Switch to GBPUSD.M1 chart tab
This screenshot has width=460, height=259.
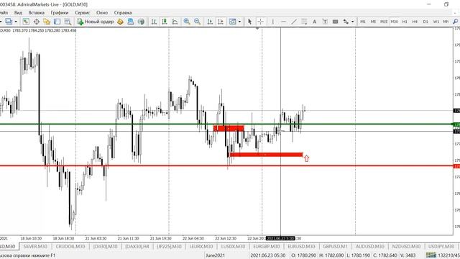click(336, 246)
